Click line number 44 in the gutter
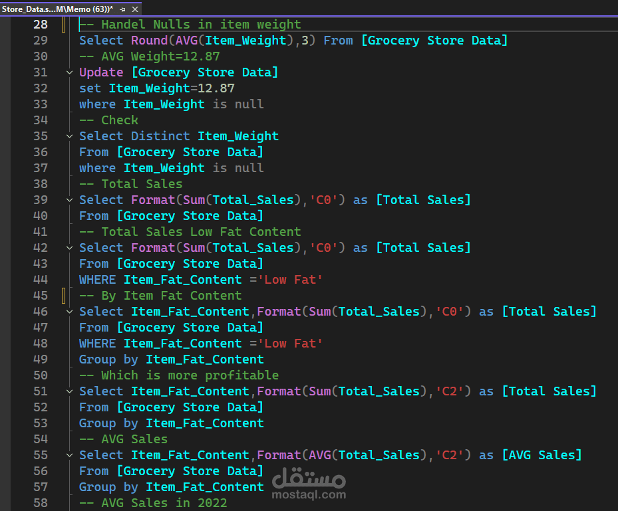Screen dimensions: 618x511 [x=40, y=280]
